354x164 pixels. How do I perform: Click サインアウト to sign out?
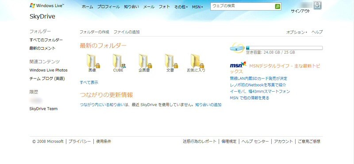coord(300,11)
